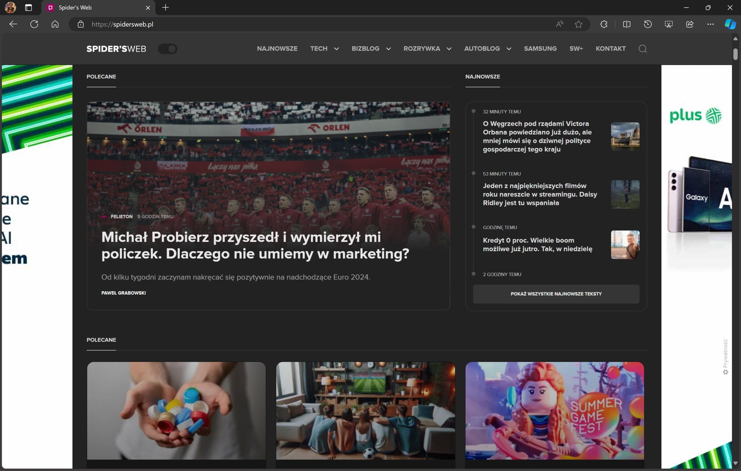Image resolution: width=741 pixels, height=471 pixels.
Task: Open Daisy Ridley film article headline
Action: pos(540,194)
